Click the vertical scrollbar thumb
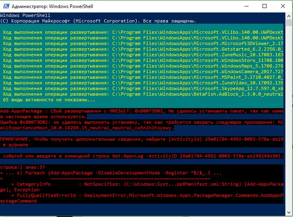 [x=289, y=23]
